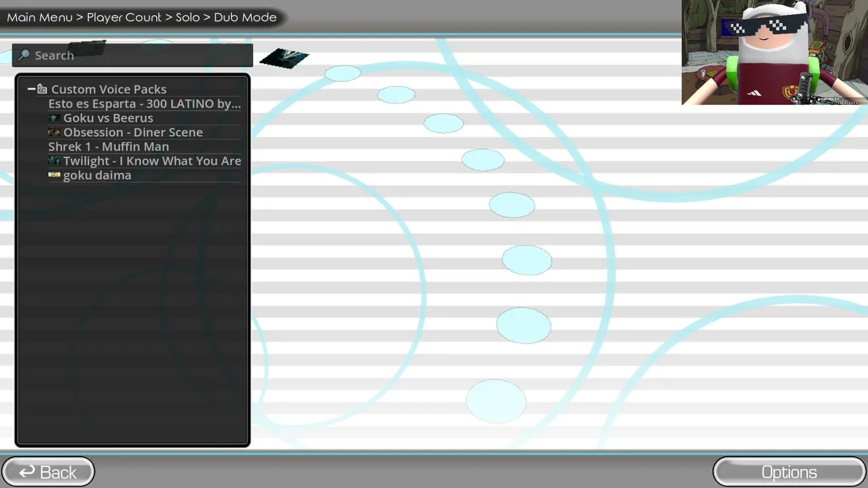Image resolution: width=868 pixels, height=488 pixels.
Task: Return to Player Count in the breadcrumb
Action: (124, 17)
